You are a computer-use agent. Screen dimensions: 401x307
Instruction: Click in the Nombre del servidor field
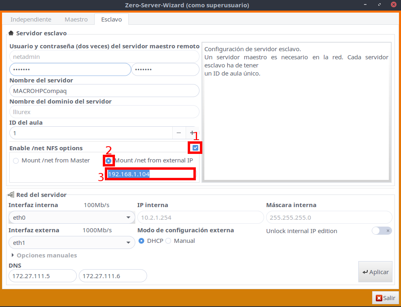point(104,91)
